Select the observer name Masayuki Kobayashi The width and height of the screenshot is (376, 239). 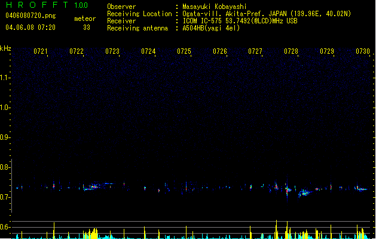[x=215, y=7]
